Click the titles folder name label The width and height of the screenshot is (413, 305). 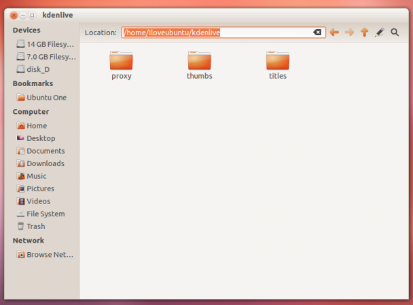278,76
